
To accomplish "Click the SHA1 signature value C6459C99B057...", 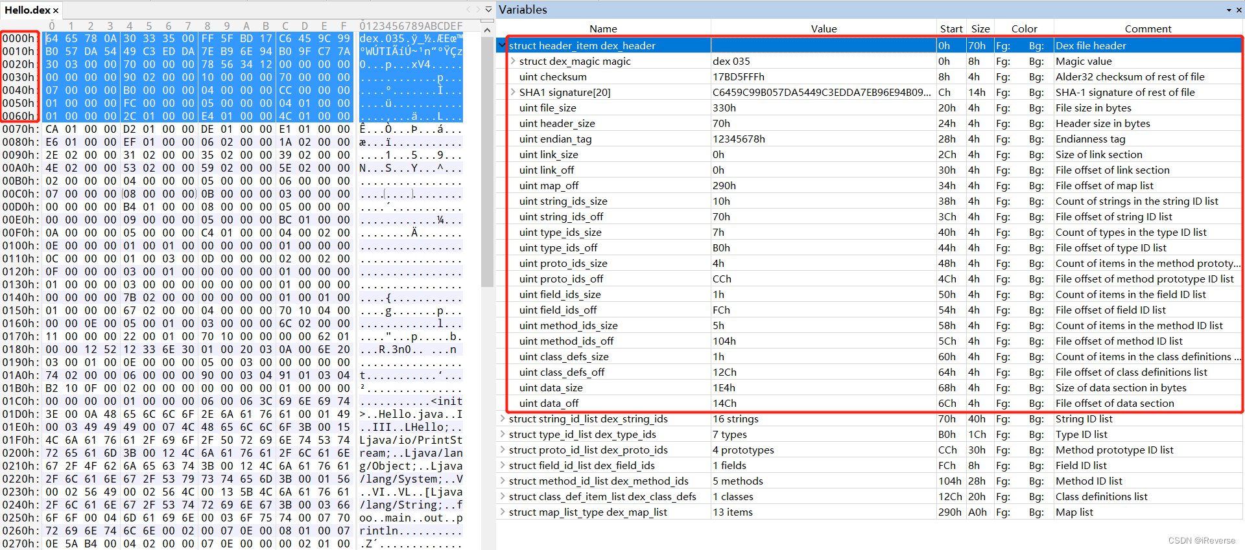I will pyautogui.click(x=824, y=92).
